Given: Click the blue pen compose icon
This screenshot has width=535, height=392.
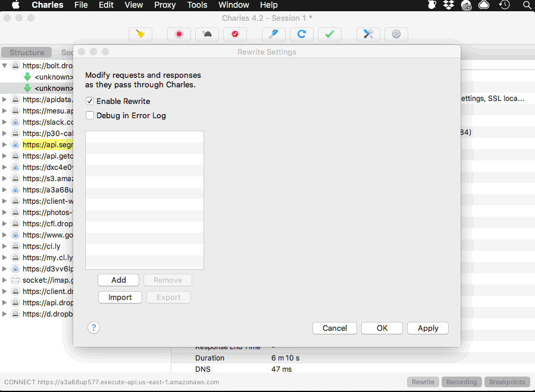Looking at the screenshot, I should (x=273, y=34).
